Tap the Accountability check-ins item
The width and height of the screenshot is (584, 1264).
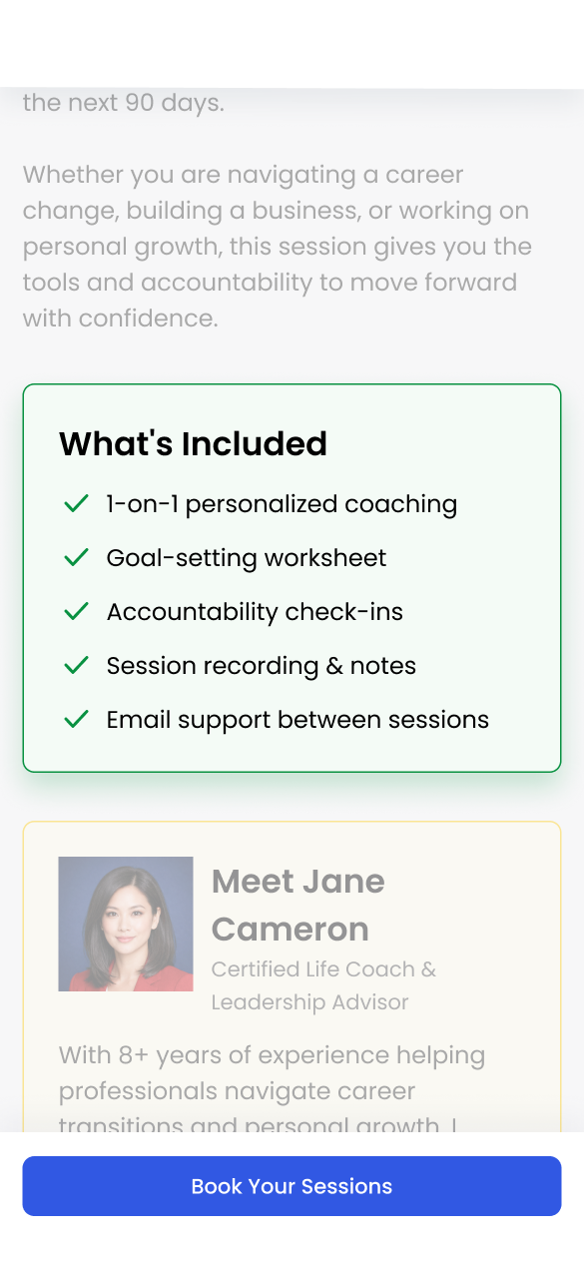point(255,612)
